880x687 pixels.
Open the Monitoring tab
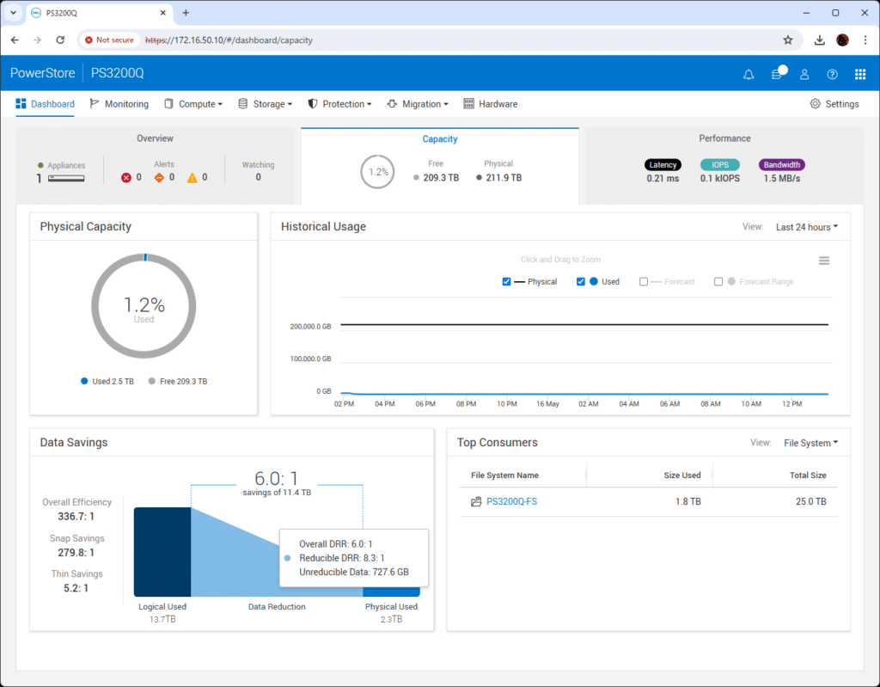point(119,104)
